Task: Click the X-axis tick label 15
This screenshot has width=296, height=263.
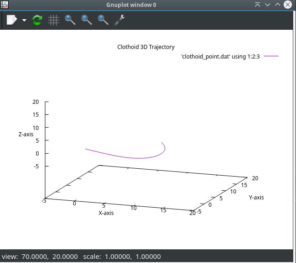Action: pyautogui.click(x=163, y=210)
